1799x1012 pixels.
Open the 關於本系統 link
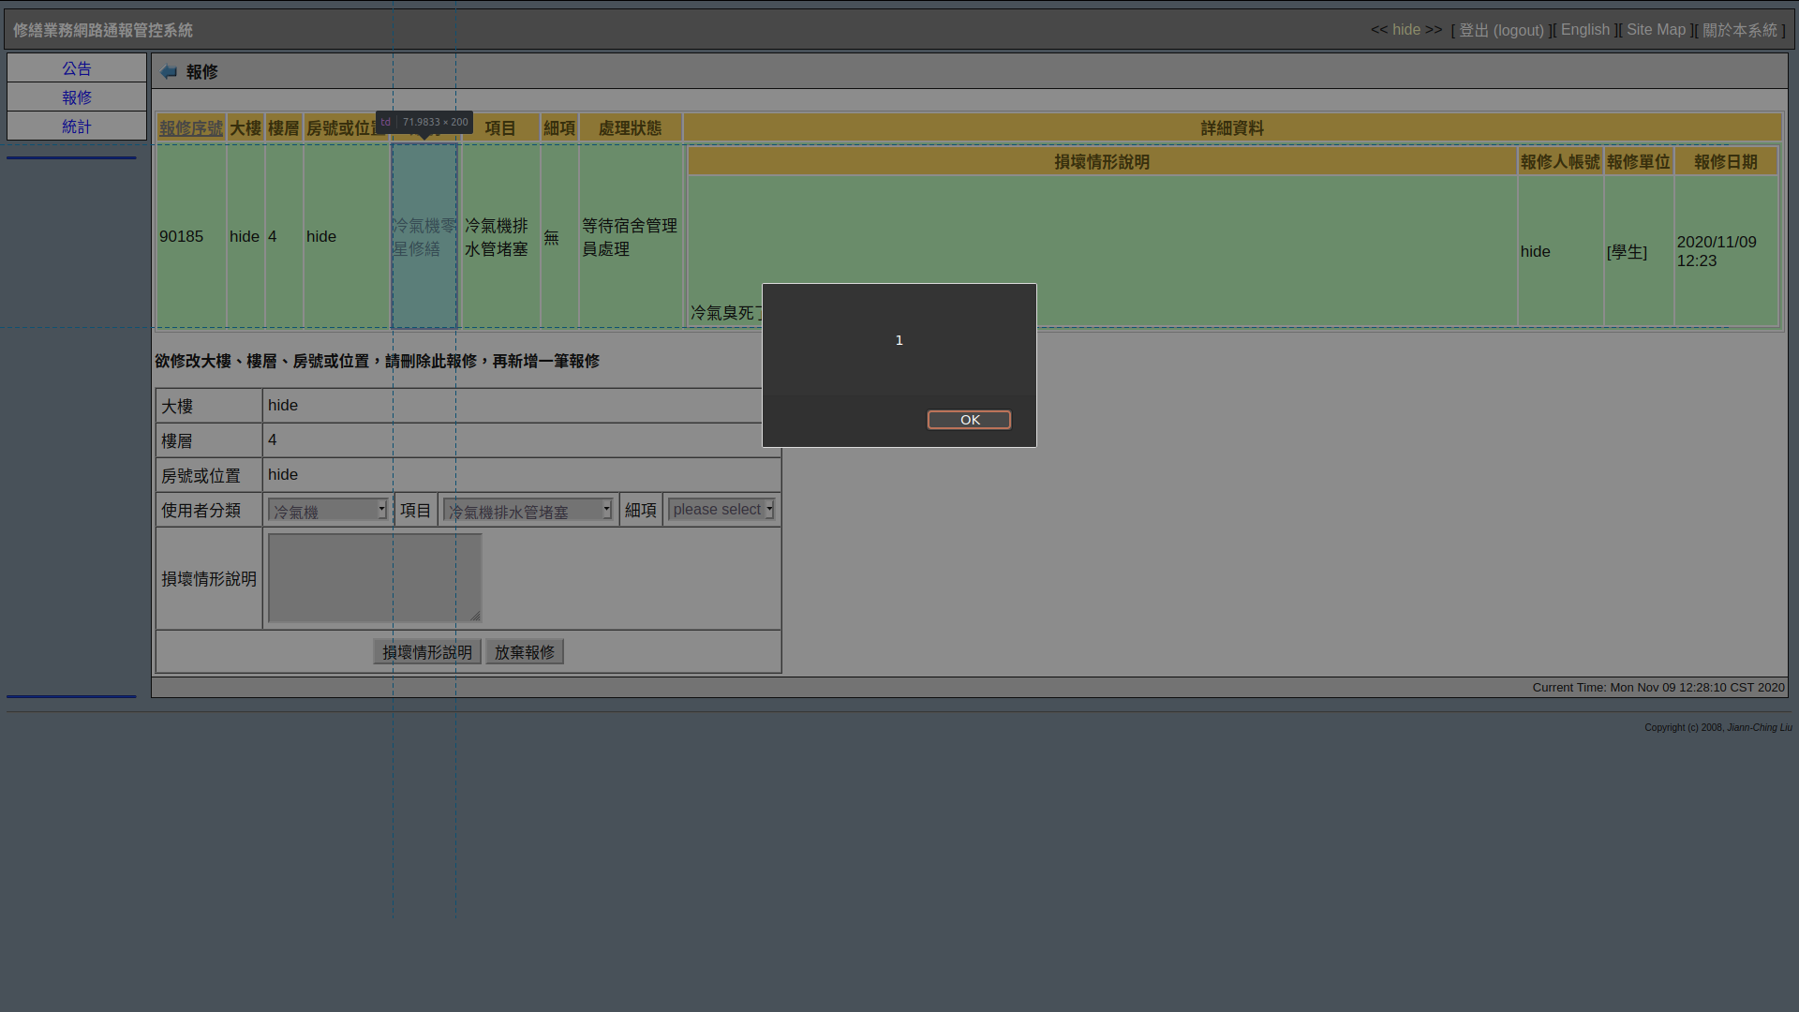tap(1740, 30)
